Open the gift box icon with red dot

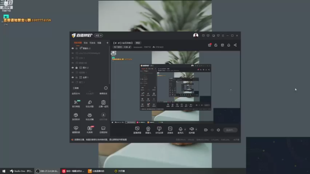[210, 45]
